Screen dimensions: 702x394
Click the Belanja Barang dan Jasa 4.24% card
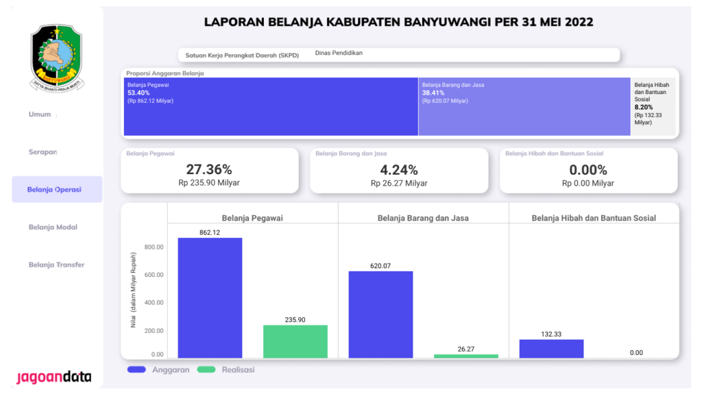399,171
